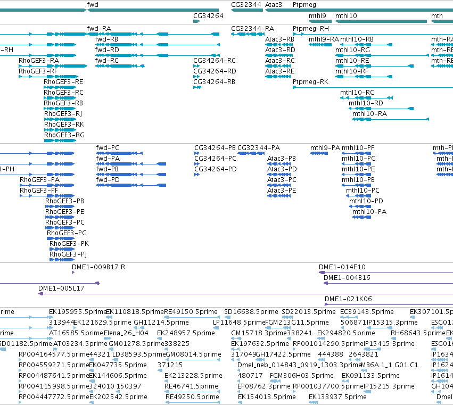Select the GH11214.5prime EST label
Screen dimensions: 453x405
[161, 323]
